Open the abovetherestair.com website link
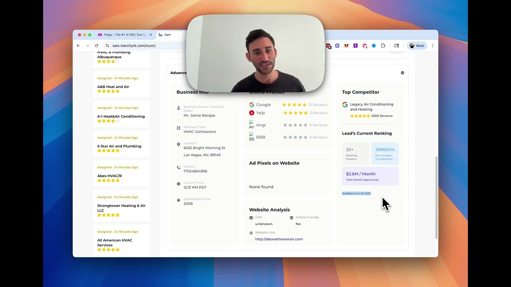Screen dimensions: 511x287 coord(279,239)
